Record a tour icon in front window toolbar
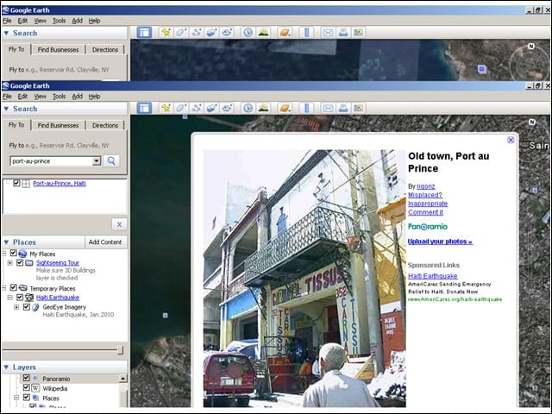552x414 pixels. pyautogui.click(x=227, y=108)
